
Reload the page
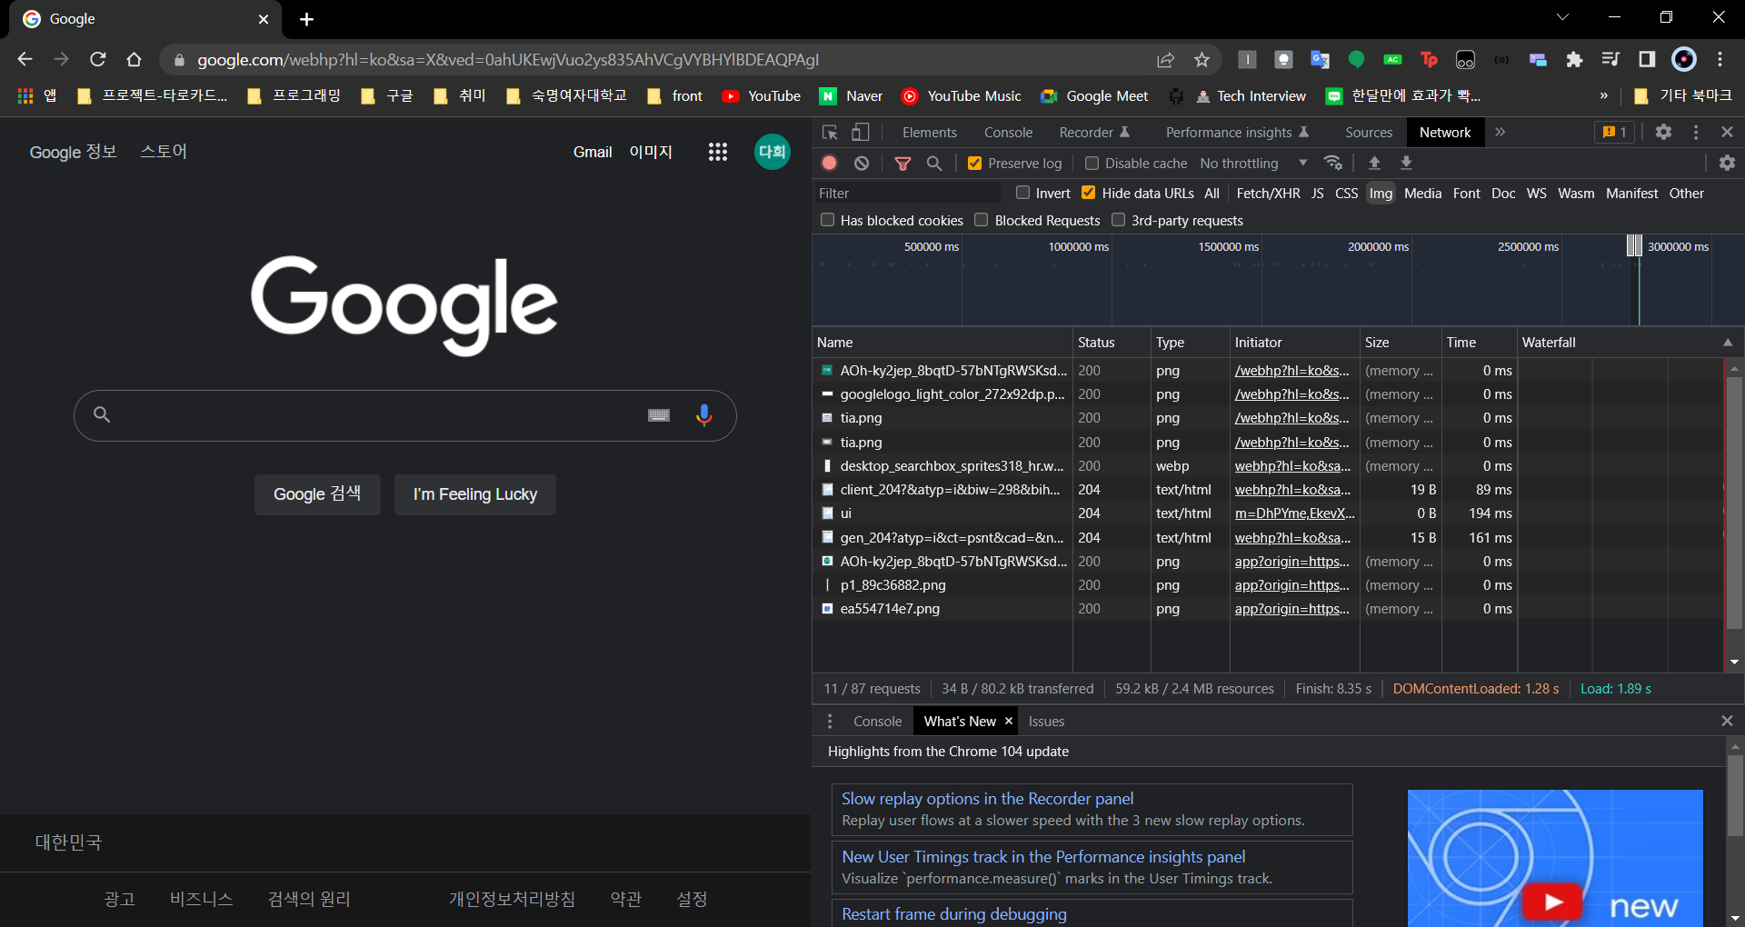click(98, 59)
